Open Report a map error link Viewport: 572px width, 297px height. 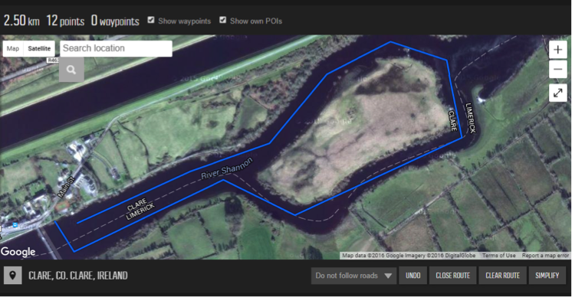tap(545, 256)
